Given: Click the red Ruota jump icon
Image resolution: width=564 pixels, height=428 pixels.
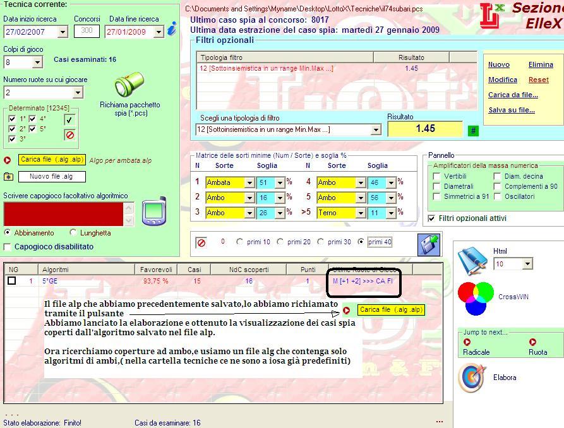Looking at the screenshot, I should [x=532, y=342].
